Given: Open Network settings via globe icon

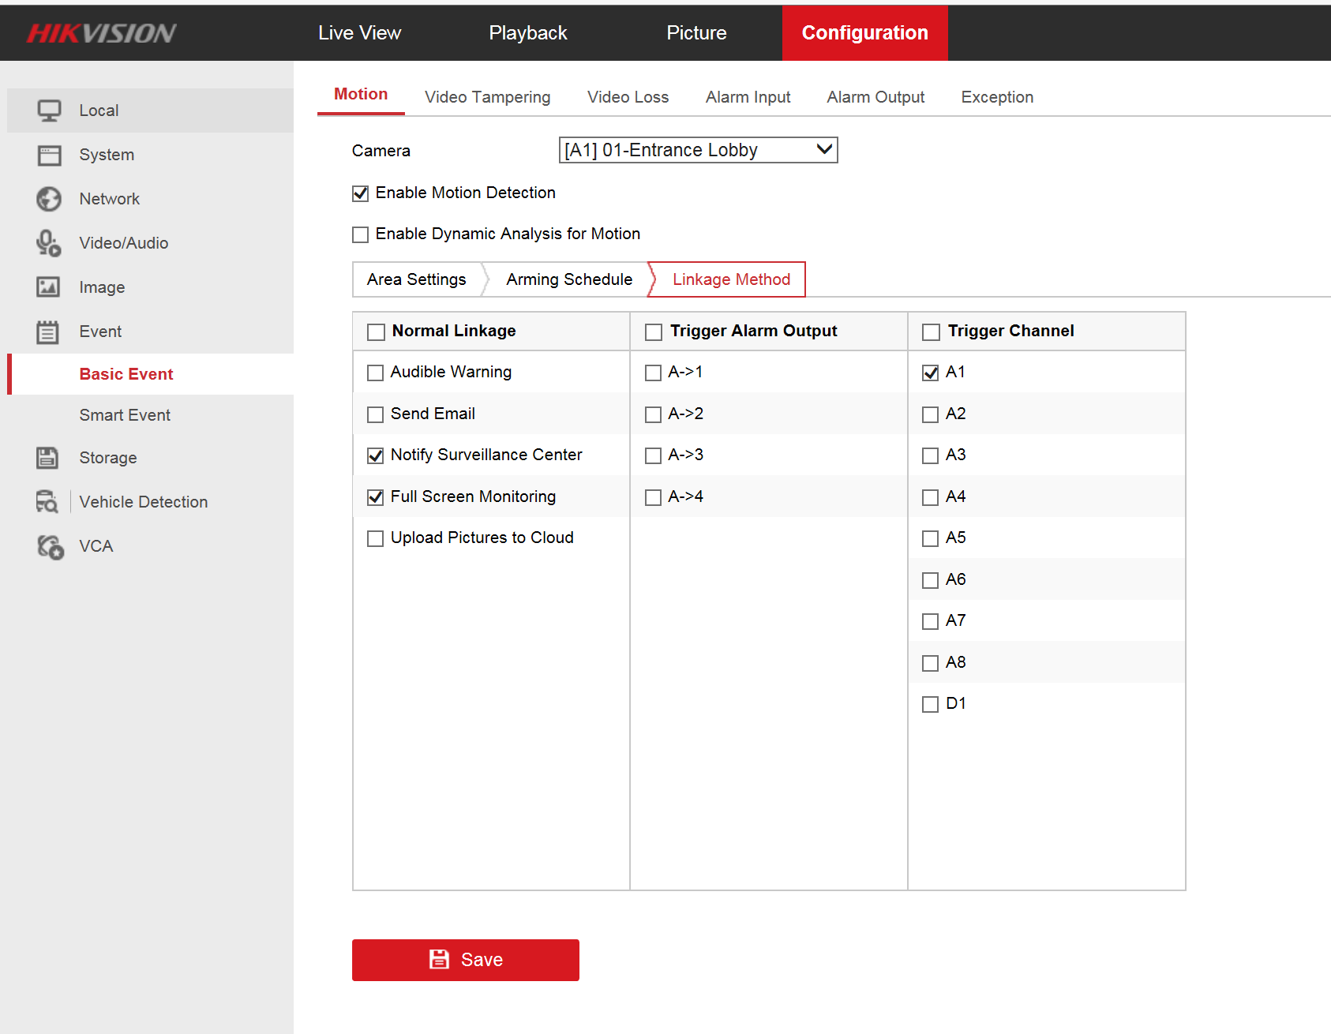Looking at the screenshot, I should point(49,199).
